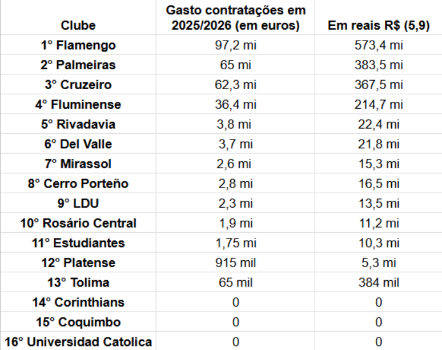Select the 4° Fluminense row label
442x350 pixels.
click(78, 104)
